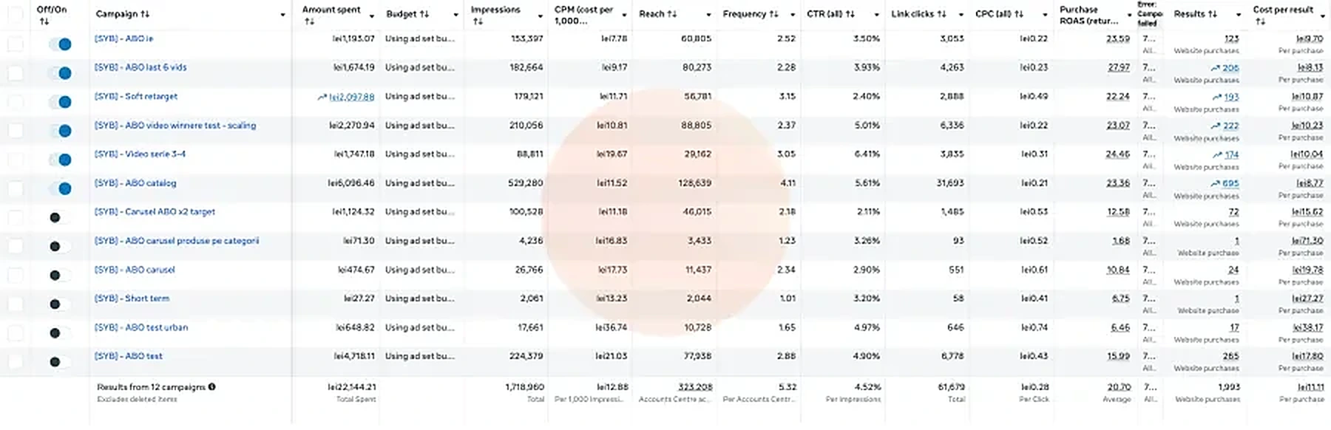This screenshot has height=430, width=1331.
Task: Open the ABO last 6 vids campaign link
Action: pos(140,67)
